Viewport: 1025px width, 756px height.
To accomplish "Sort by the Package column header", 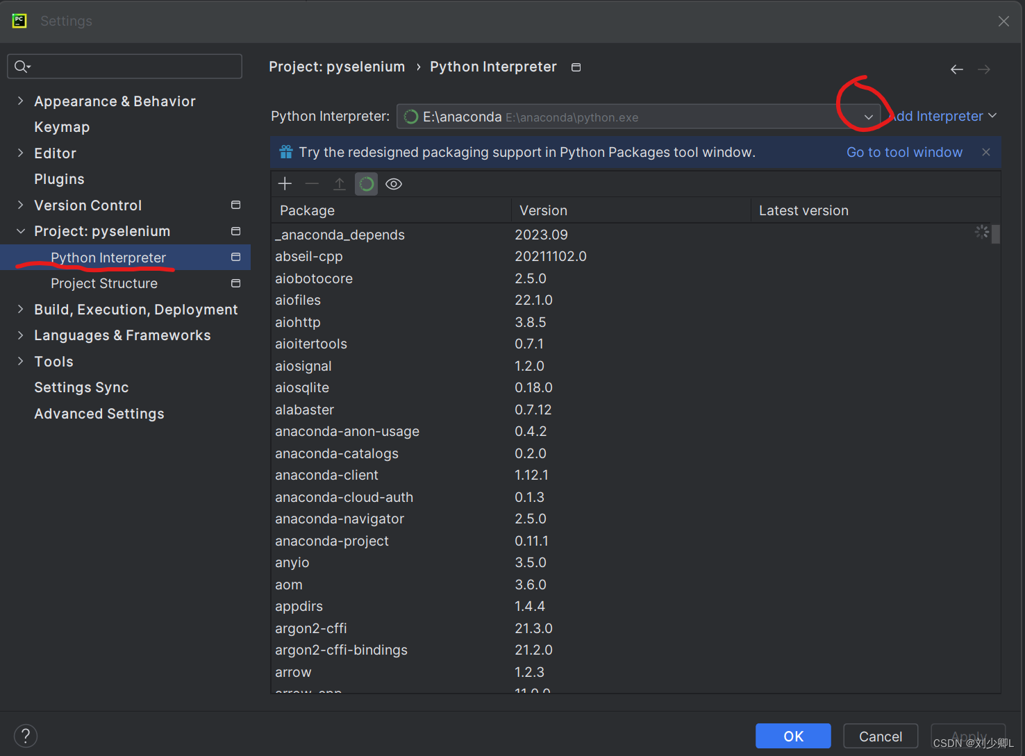I will coord(391,210).
